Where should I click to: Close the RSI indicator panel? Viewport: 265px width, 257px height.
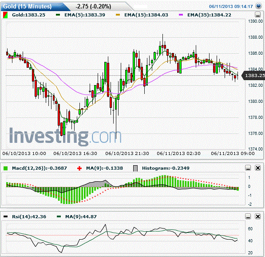(x=258, y=216)
